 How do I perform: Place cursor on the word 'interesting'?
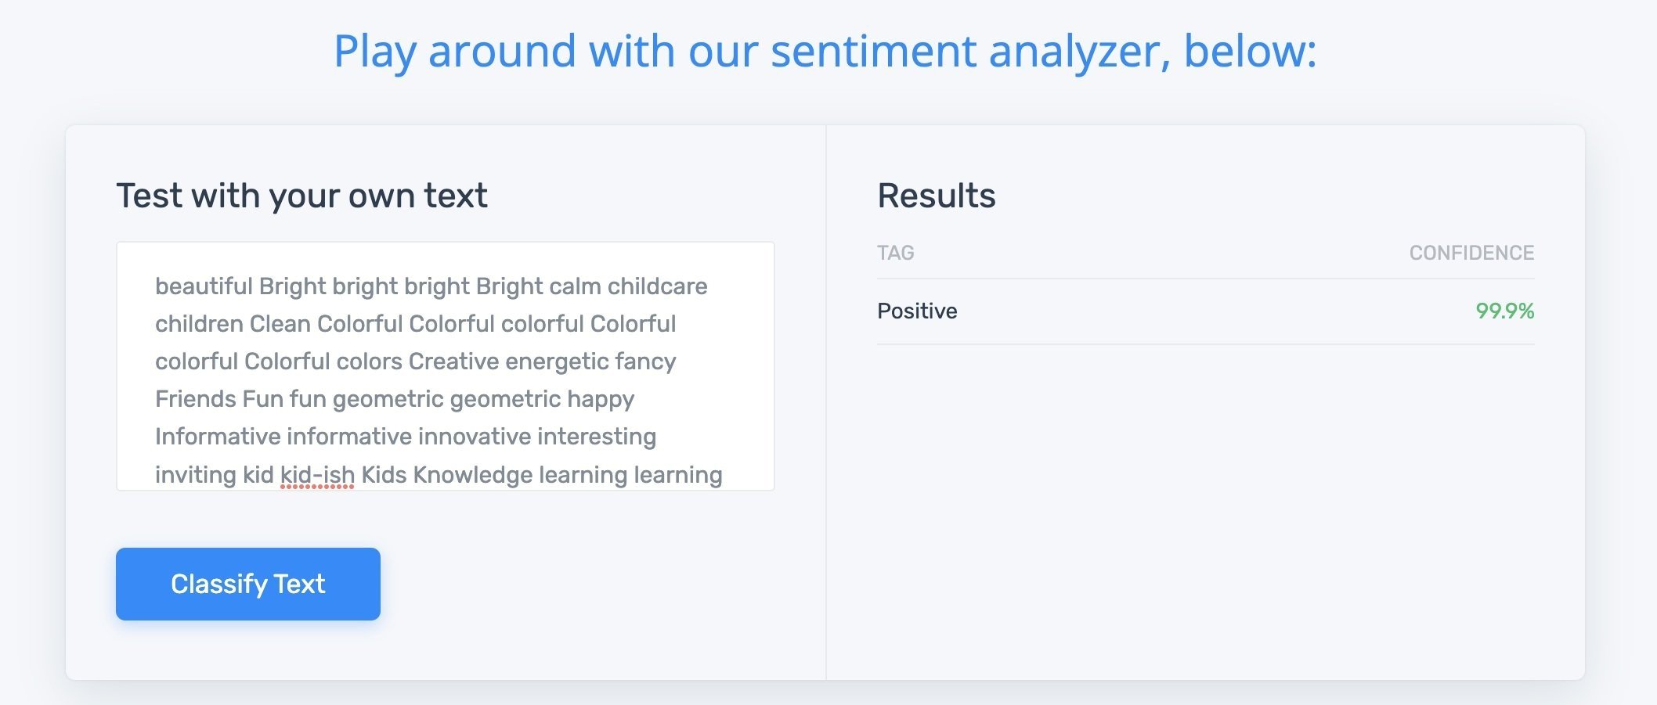[x=597, y=437]
